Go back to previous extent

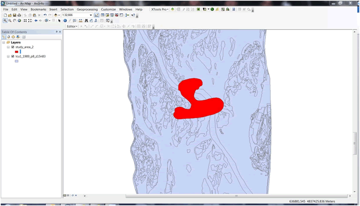point(36,21)
